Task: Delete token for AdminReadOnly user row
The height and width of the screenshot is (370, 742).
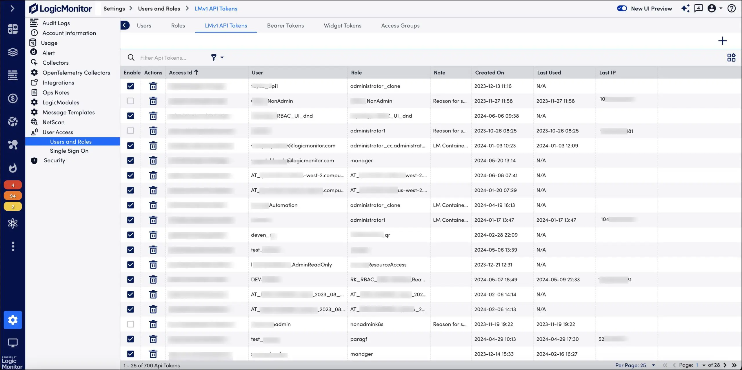Action: tap(153, 265)
